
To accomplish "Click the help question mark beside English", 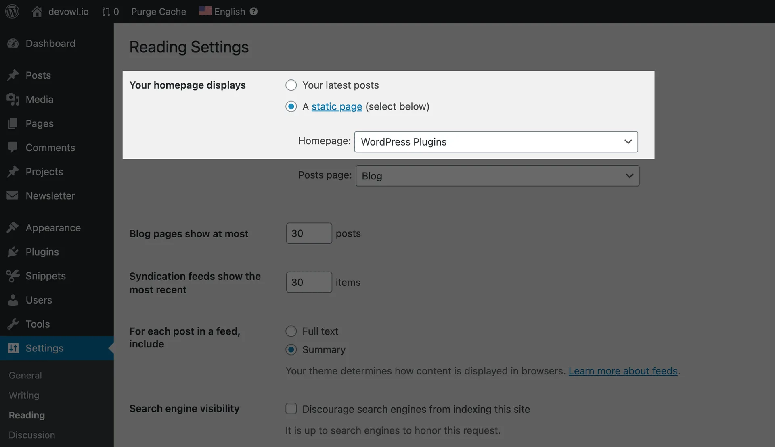I will [253, 11].
